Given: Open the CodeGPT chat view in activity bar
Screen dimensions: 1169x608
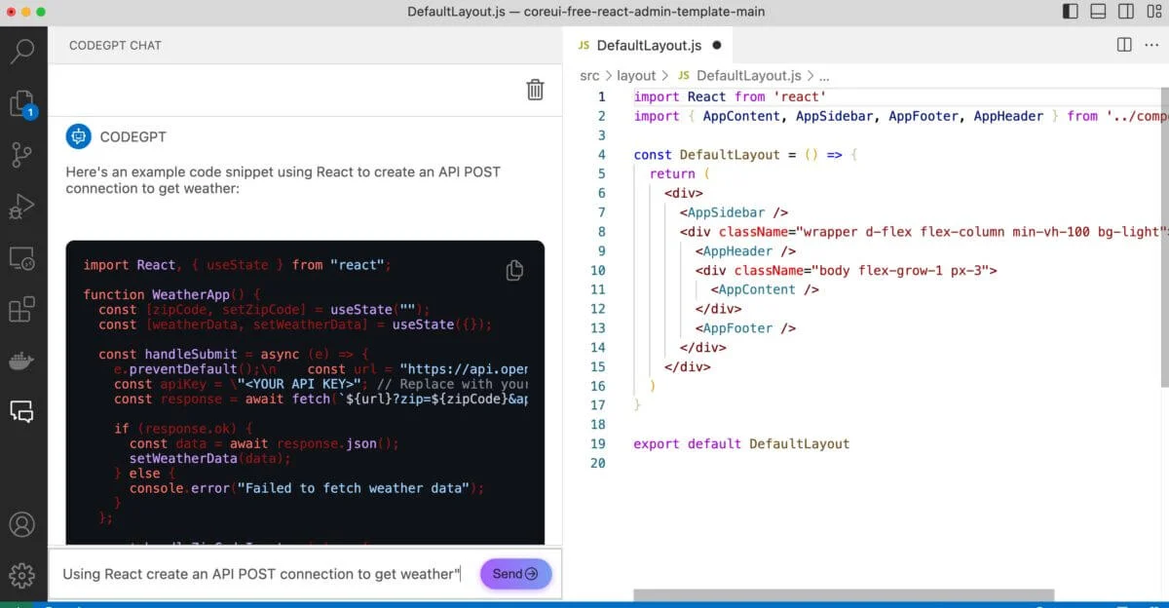Looking at the screenshot, I should 21,412.
